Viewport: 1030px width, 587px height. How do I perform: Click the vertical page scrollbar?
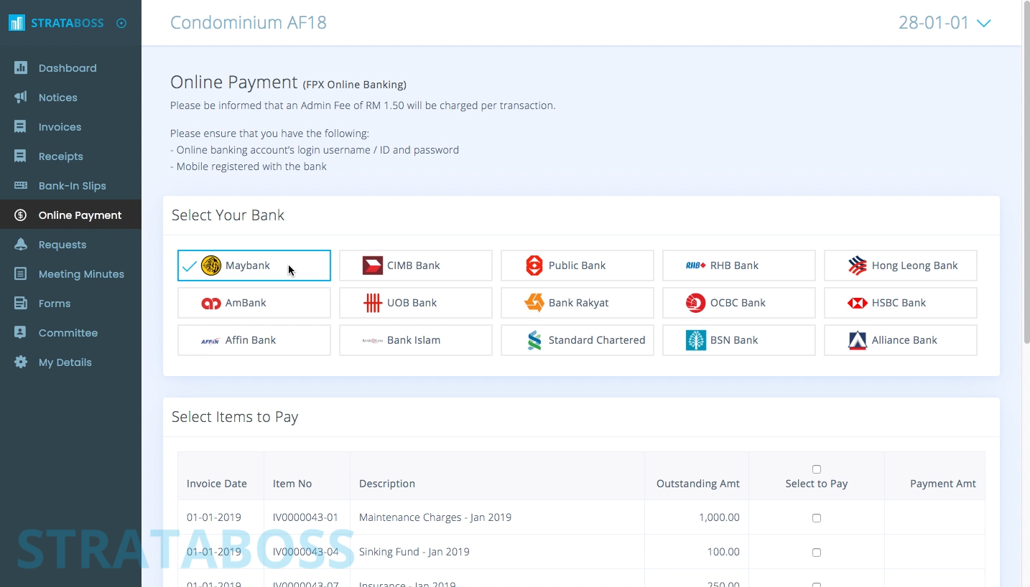[1026, 172]
